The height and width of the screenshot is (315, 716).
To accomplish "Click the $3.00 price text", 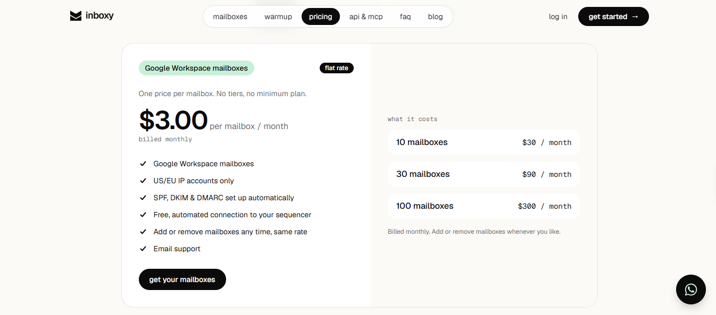I will point(173,120).
